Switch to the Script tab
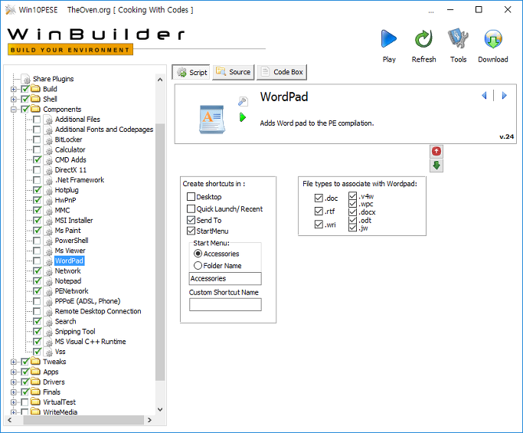Viewport: 523px width, 433px height. coord(191,72)
